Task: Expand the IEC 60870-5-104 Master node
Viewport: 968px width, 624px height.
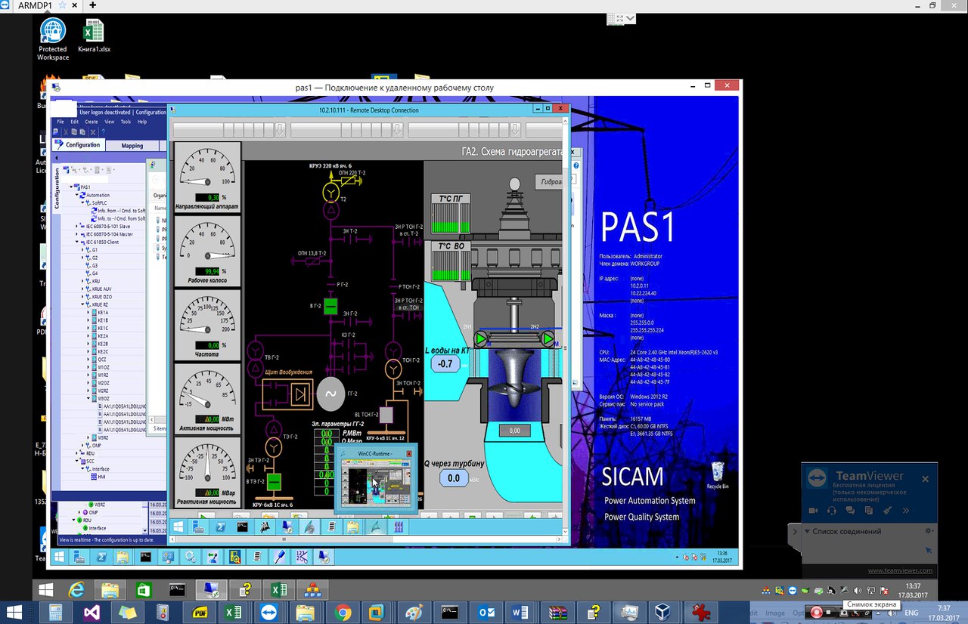Action: point(77,234)
